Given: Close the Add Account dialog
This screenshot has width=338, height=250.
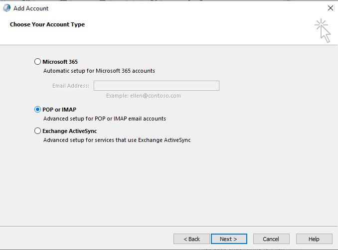Looking at the screenshot, I should (330, 8).
